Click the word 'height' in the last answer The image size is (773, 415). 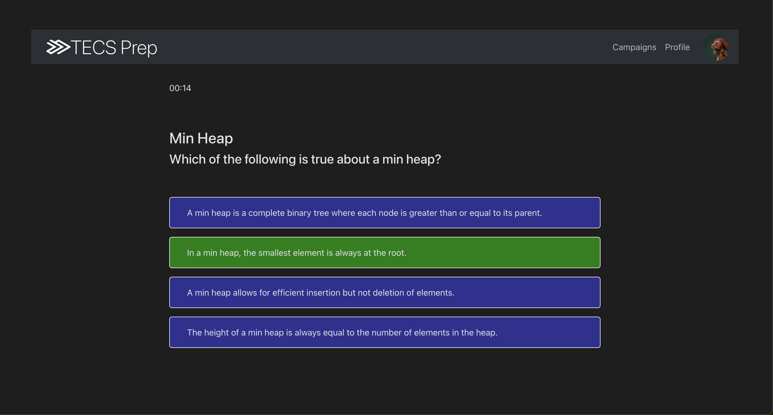(x=216, y=333)
